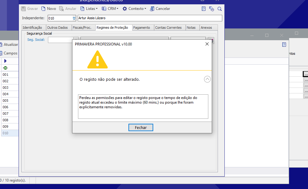Select row 003 in the list

10,88
